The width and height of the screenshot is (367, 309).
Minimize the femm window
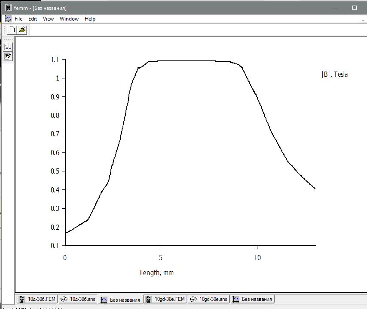[335, 8]
